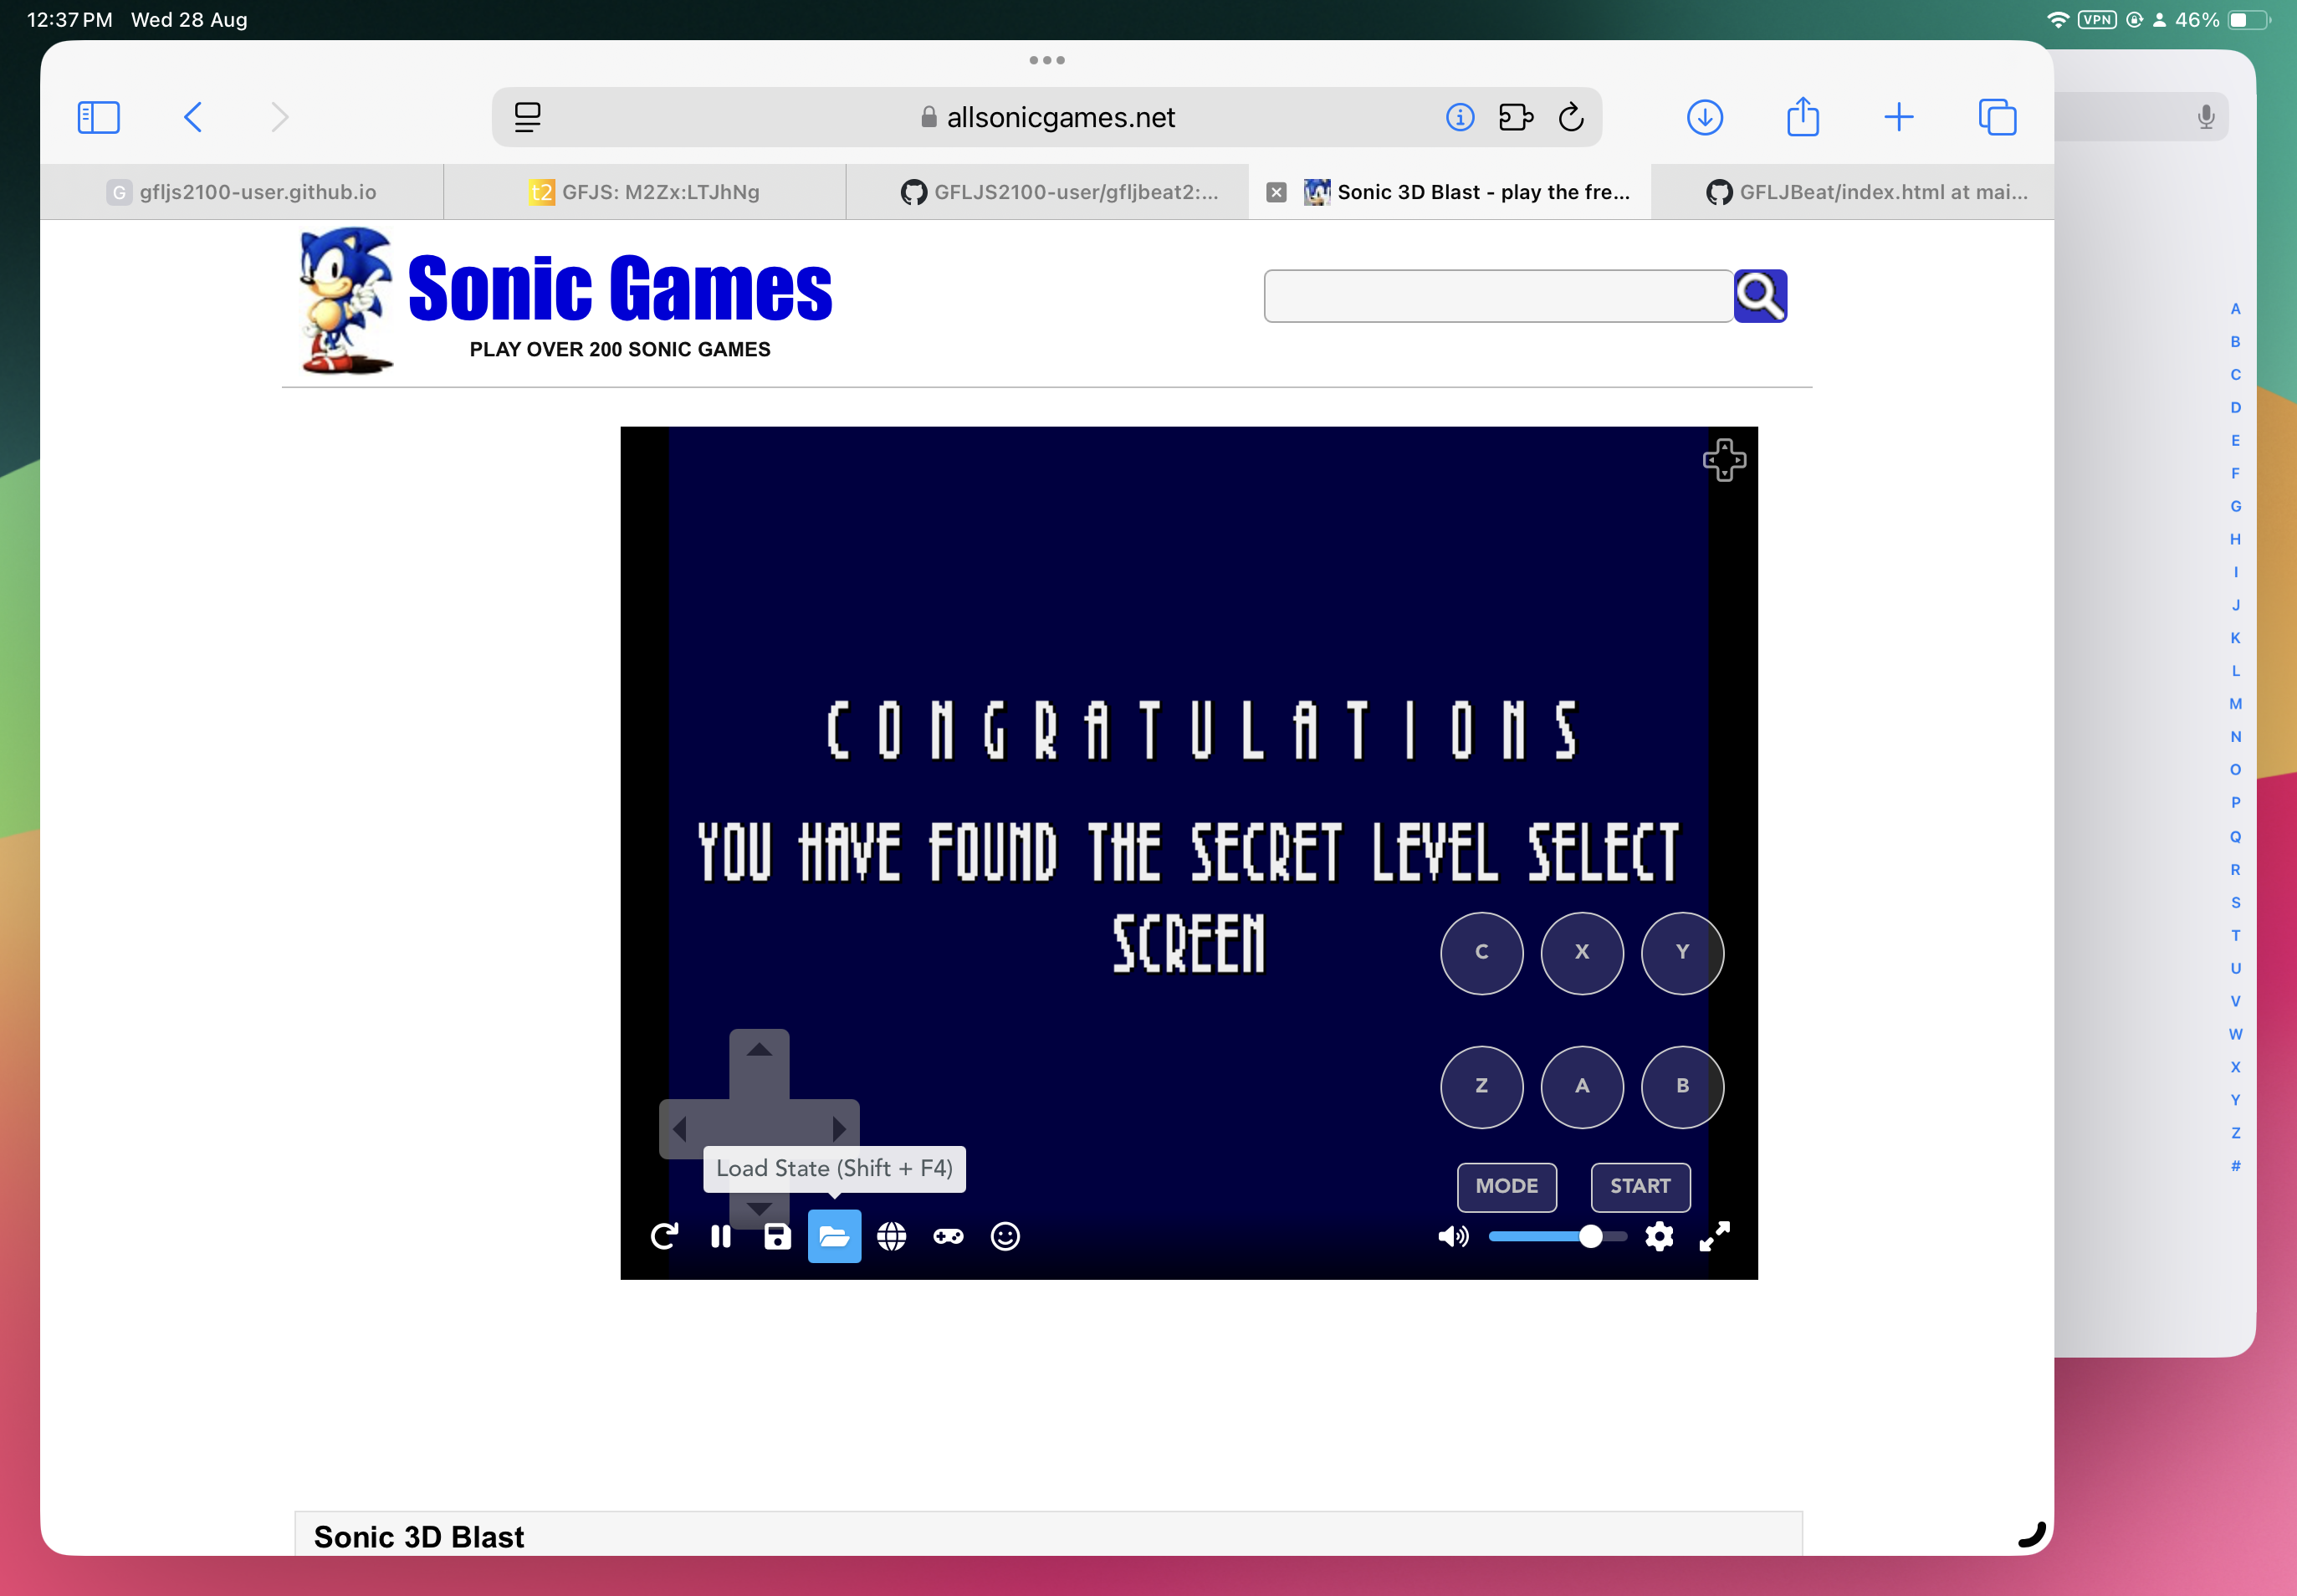Open control settings gamepad icon
2297x1596 pixels.
click(948, 1237)
